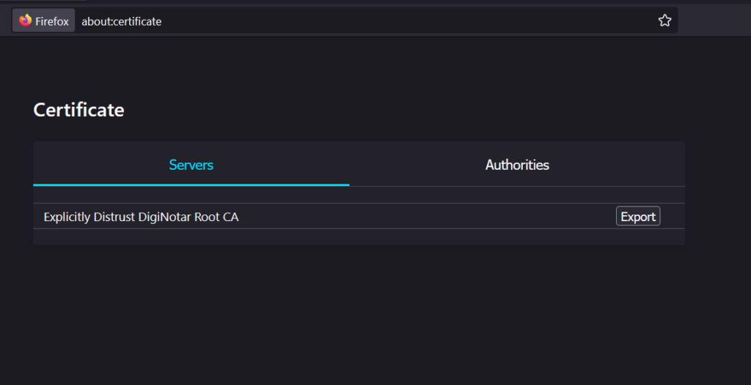Open the Authorities certificate list
This screenshot has height=385, width=751.
(517, 165)
